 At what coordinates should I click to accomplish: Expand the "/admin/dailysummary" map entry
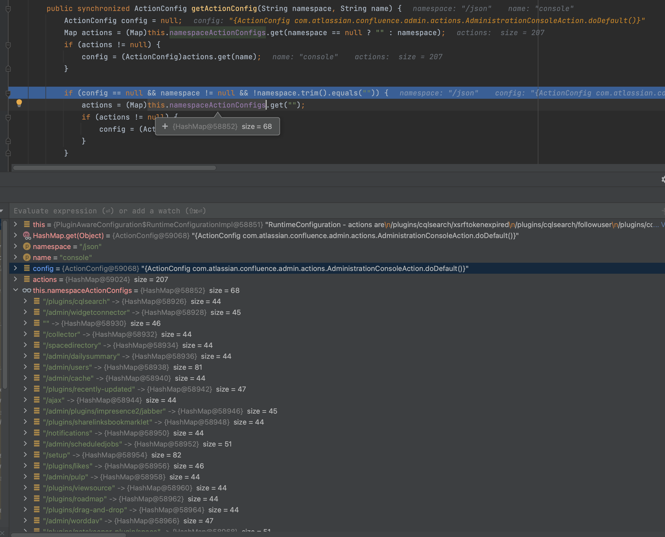[25, 356]
